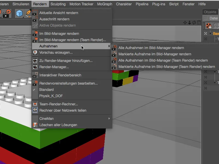
Task: Click viewport rotate camera icon
Action: click(194, 23)
